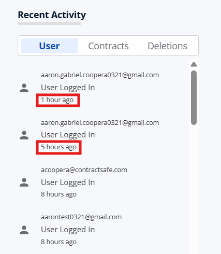Click the scrollbar up arrow
The width and height of the screenshot is (221, 254).
(194, 64)
